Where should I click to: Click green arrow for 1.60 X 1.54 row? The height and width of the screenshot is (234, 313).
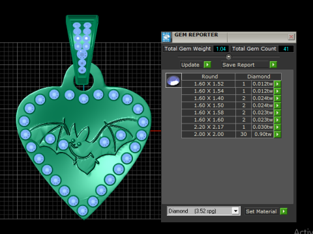[278, 91]
